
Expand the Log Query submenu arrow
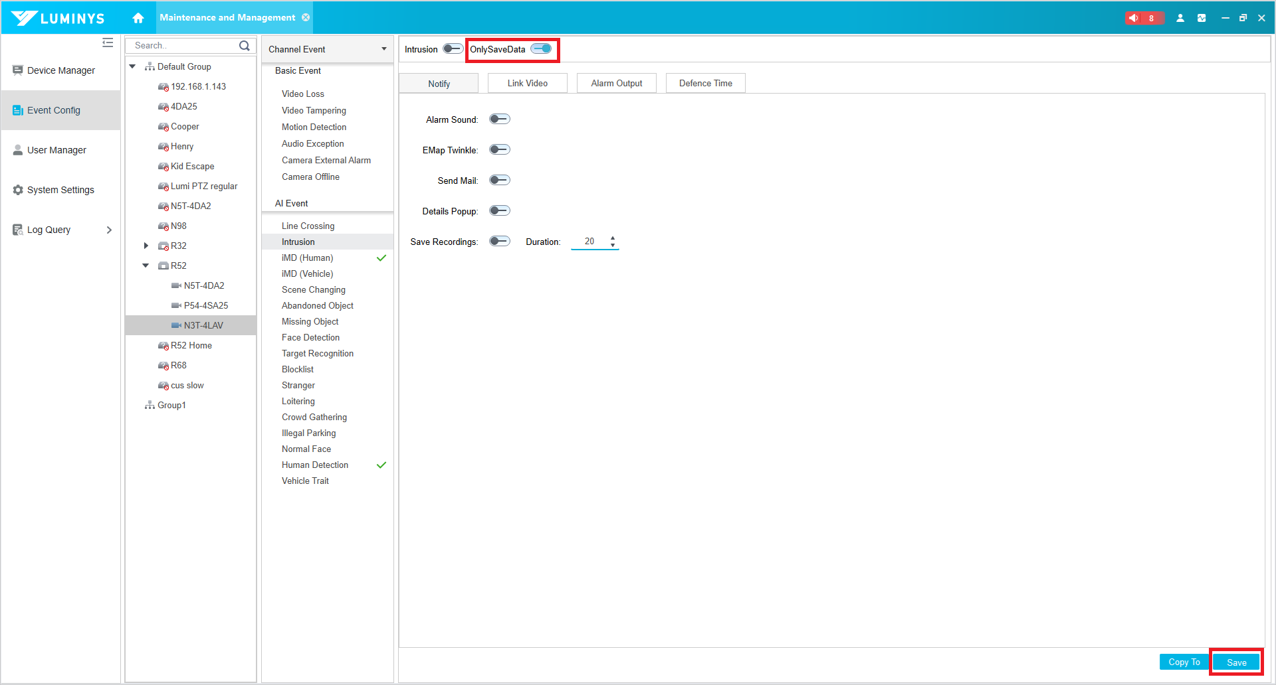(x=109, y=230)
